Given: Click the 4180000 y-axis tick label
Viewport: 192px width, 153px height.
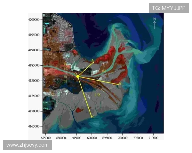Looking at the screenshot, I should (34, 81).
